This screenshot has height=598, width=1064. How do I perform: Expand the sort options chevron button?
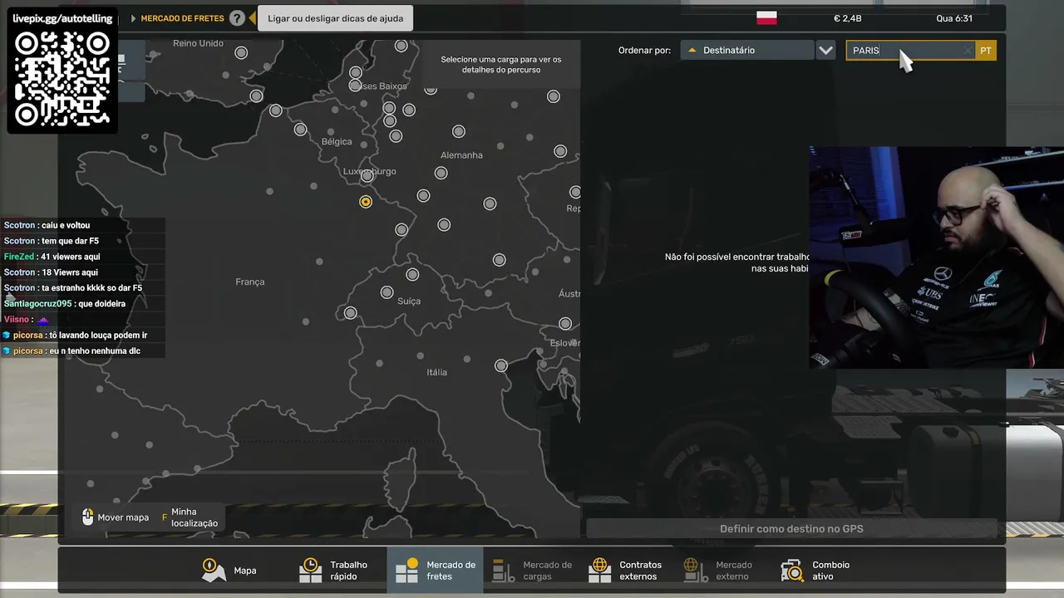[x=825, y=51]
